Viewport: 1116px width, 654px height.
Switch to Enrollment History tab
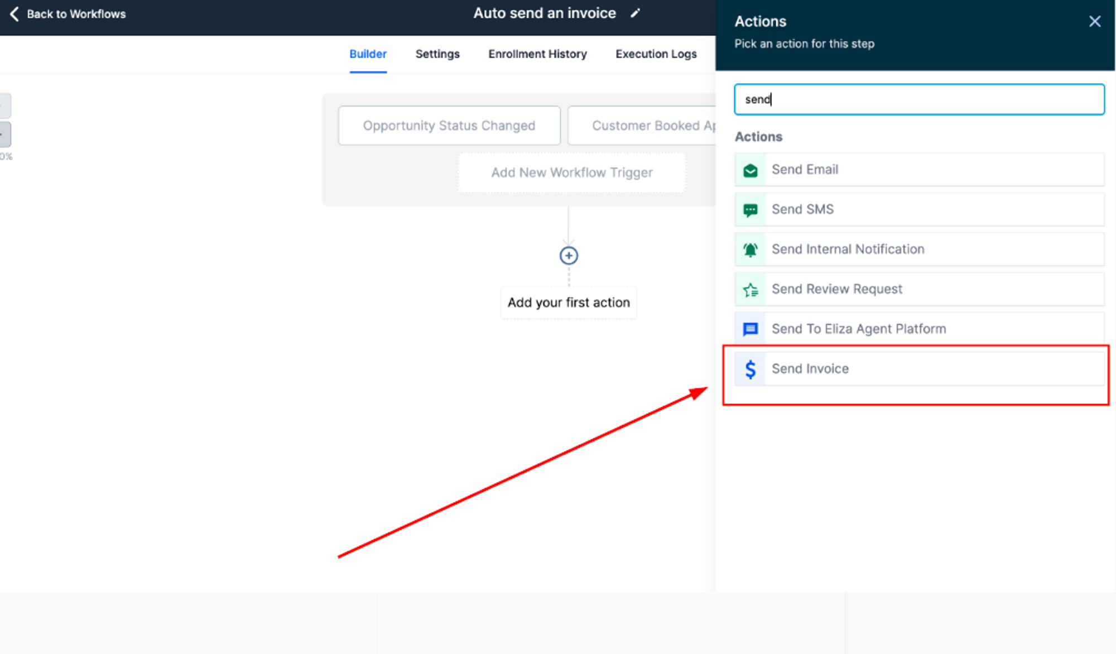tap(537, 54)
